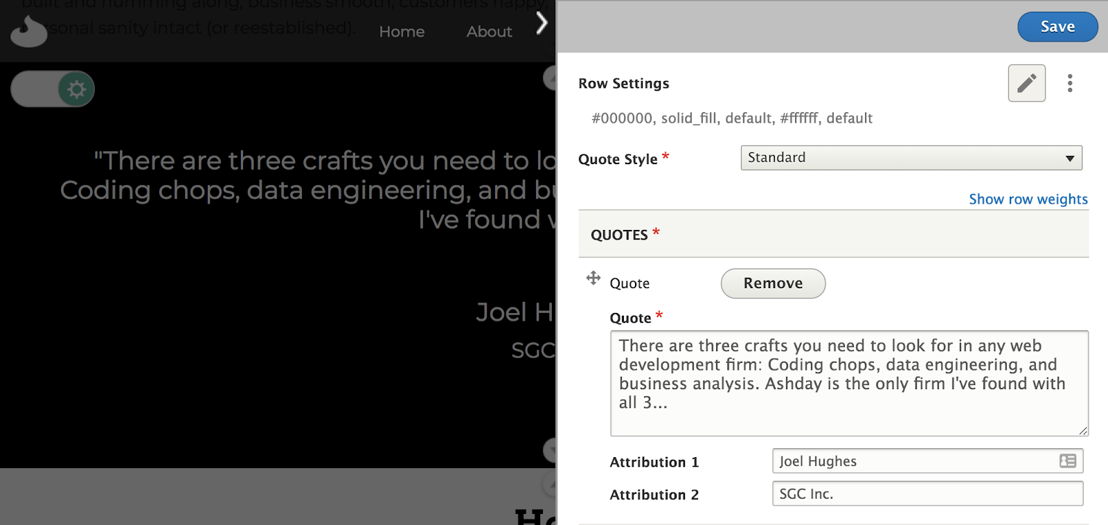The height and width of the screenshot is (525, 1108).
Task: Open the Quote Style dropdown
Action: [911, 158]
